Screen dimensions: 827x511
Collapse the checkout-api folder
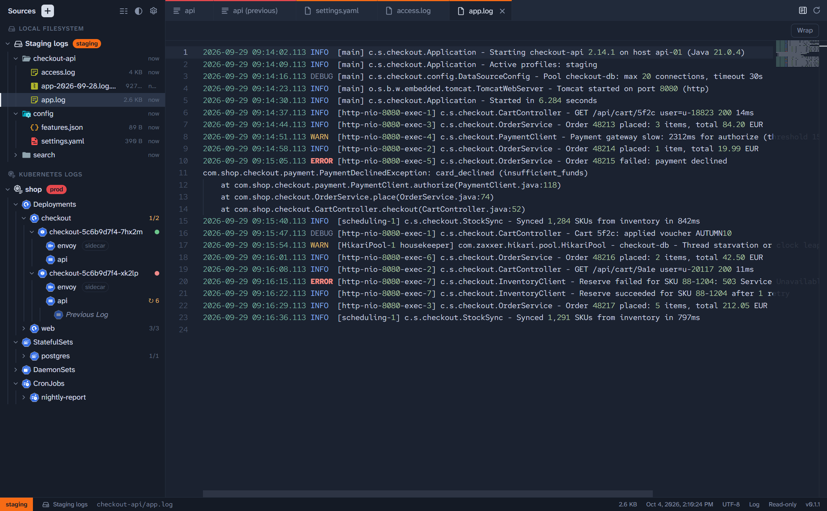click(16, 59)
